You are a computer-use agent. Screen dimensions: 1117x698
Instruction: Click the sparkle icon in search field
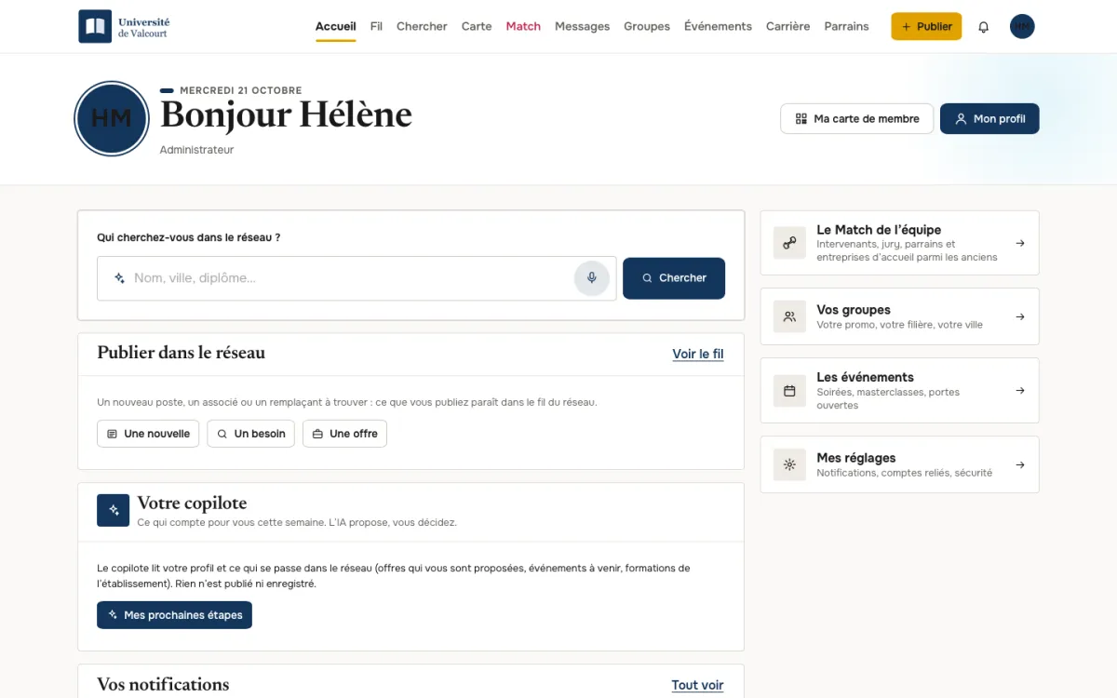pyautogui.click(x=119, y=277)
